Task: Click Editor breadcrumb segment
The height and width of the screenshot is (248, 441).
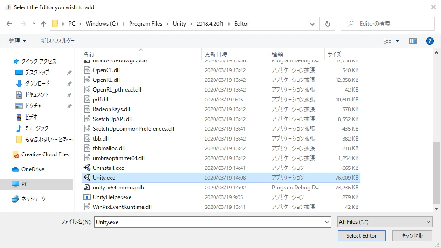Action: coord(241,24)
